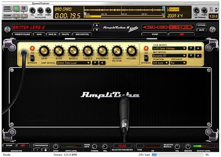Click the MIC MODEL down arrow button
221x157 pixels.
[191, 55]
